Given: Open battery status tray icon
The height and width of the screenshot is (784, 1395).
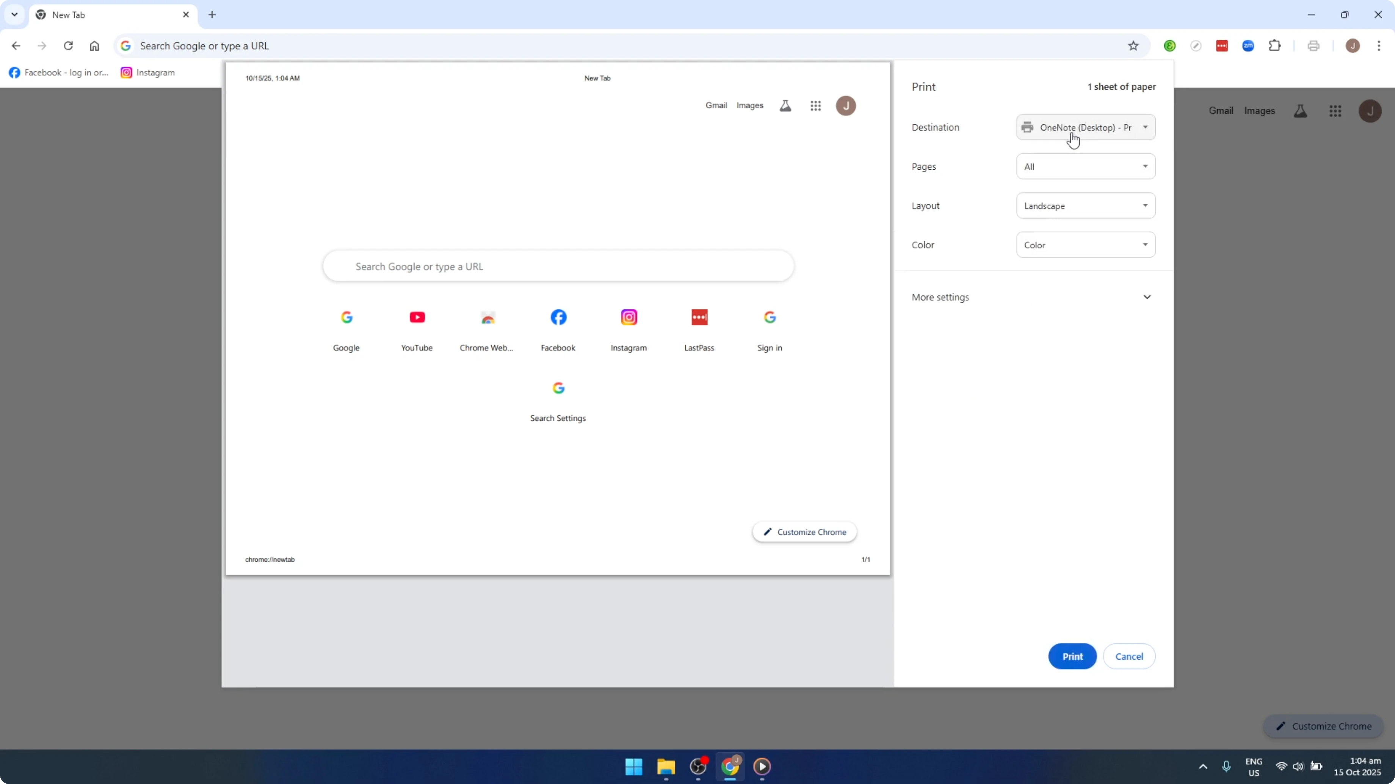Looking at the screenshot, I should pyautogui.click(x=1316, y=767).
